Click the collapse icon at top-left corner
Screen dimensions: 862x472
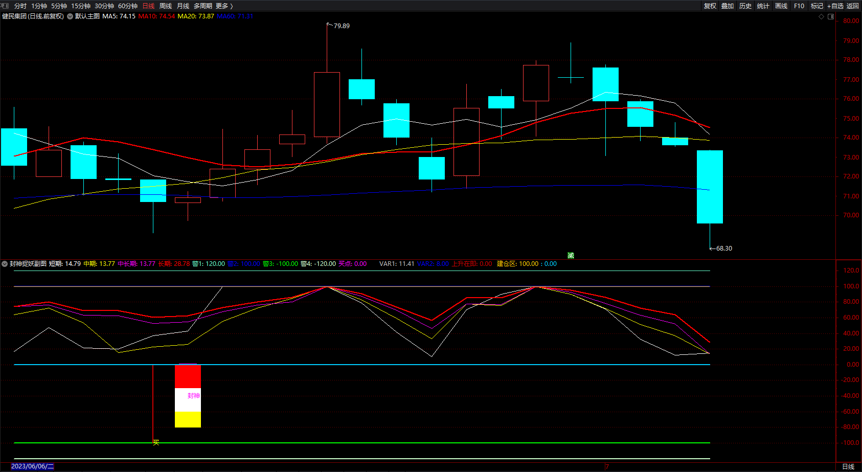5,6
